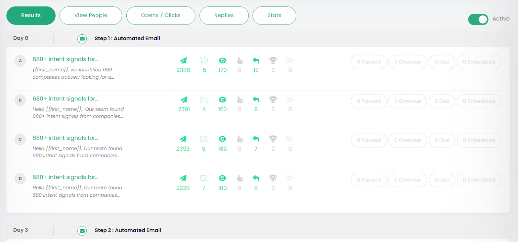
Task: Select the variant D letter badge
Action: (x=20, y=179)
